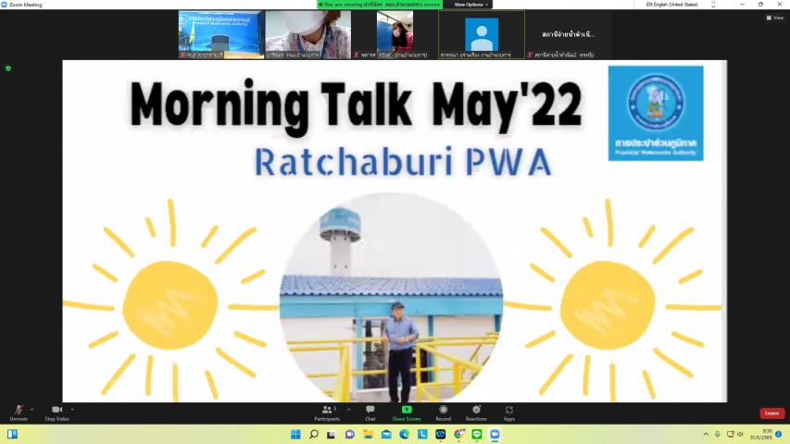Click the green encryption shield icon

click(x=8, y=68)
